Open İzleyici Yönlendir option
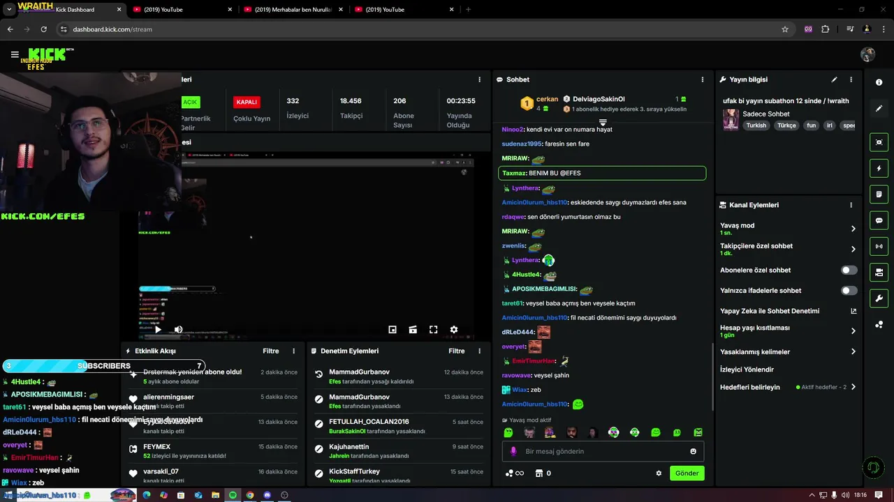894x502 pixels. [x=747, y=370]
